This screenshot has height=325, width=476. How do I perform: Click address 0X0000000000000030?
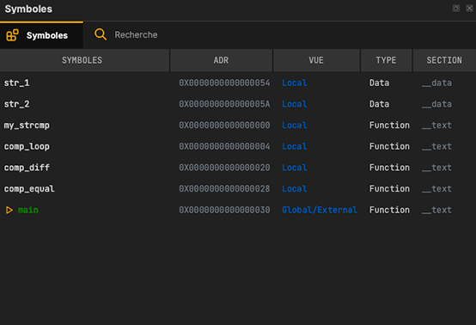tap(224, 210)
